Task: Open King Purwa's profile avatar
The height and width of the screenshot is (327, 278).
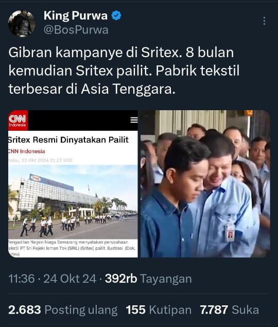Action: coord(22,23)
